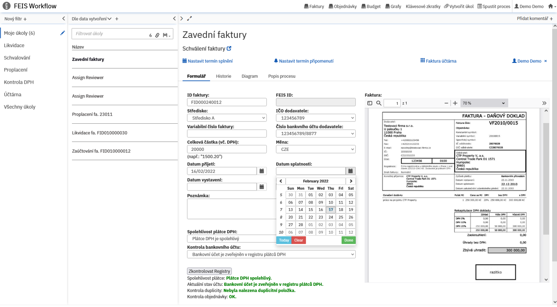This screenshot has height=307, width=557.
Task: Zoom out the invoice PDF preview
Action: 446,103
